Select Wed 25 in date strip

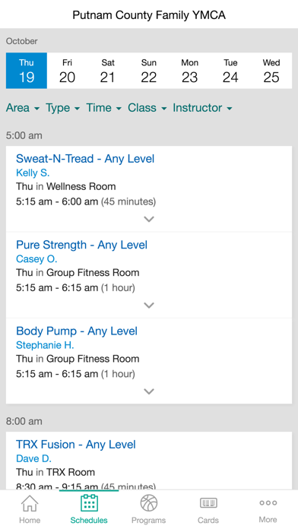pyautogui.click(x=271, y=71)
